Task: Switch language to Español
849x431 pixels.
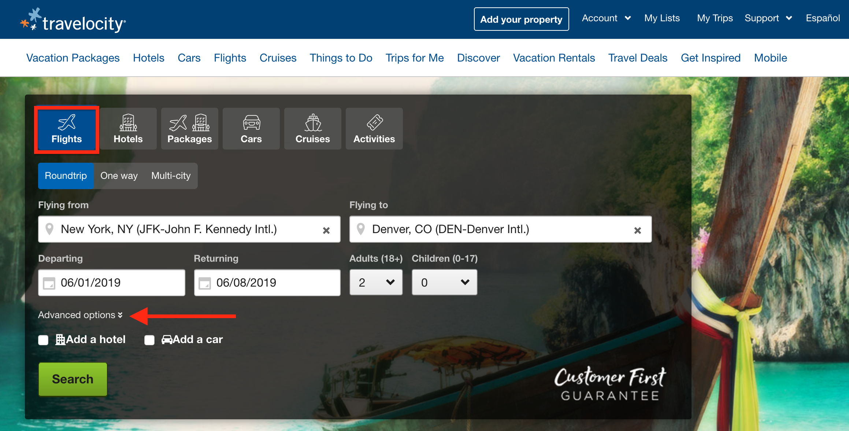Action: click(823, 18)
